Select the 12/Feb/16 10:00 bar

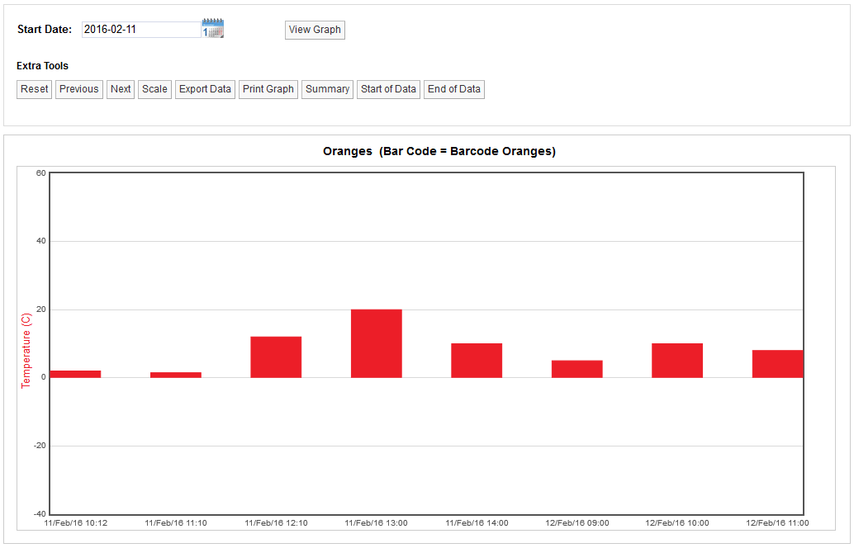tap(677, 361)
